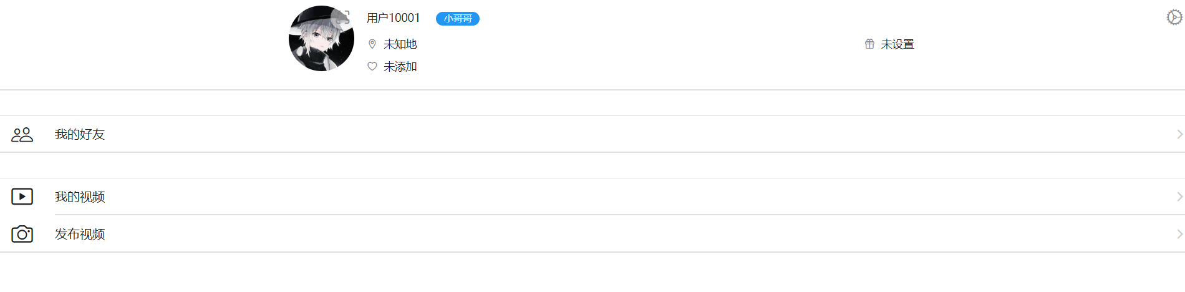1185x292 pixels.
Task: Open settings via the top-right gear icon
Action: (1174, 17)
